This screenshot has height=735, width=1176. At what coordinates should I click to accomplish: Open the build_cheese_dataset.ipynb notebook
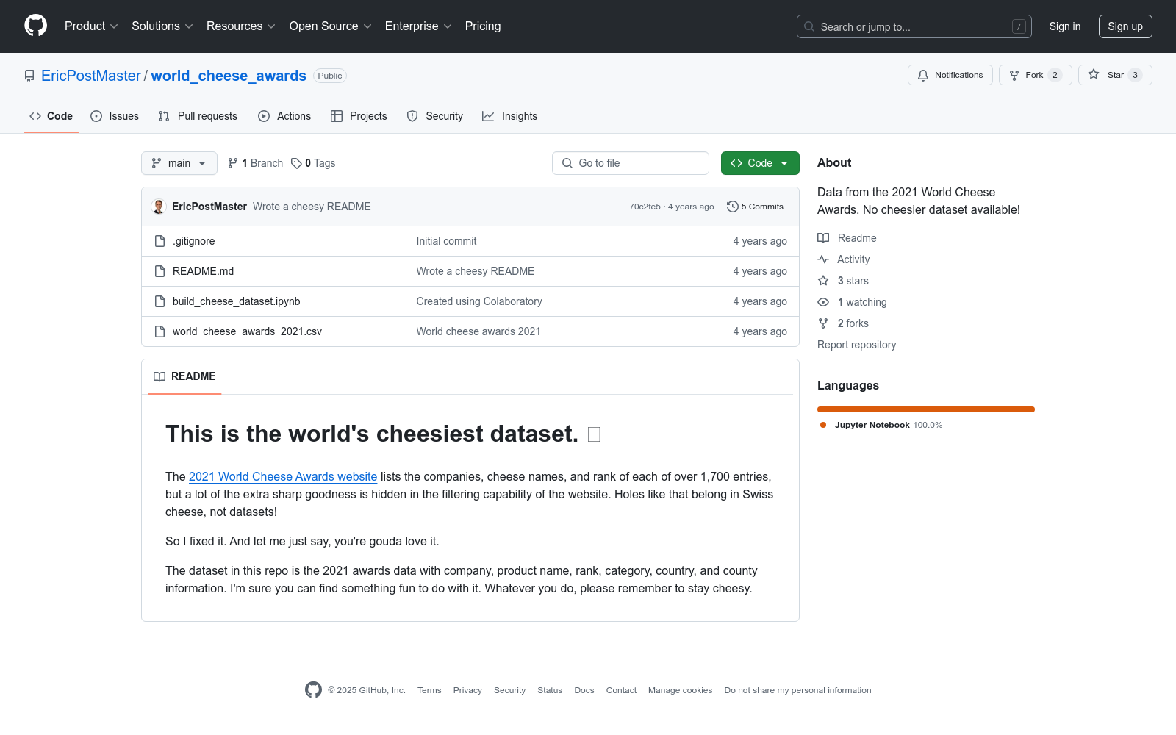click(x=237, y=301)
